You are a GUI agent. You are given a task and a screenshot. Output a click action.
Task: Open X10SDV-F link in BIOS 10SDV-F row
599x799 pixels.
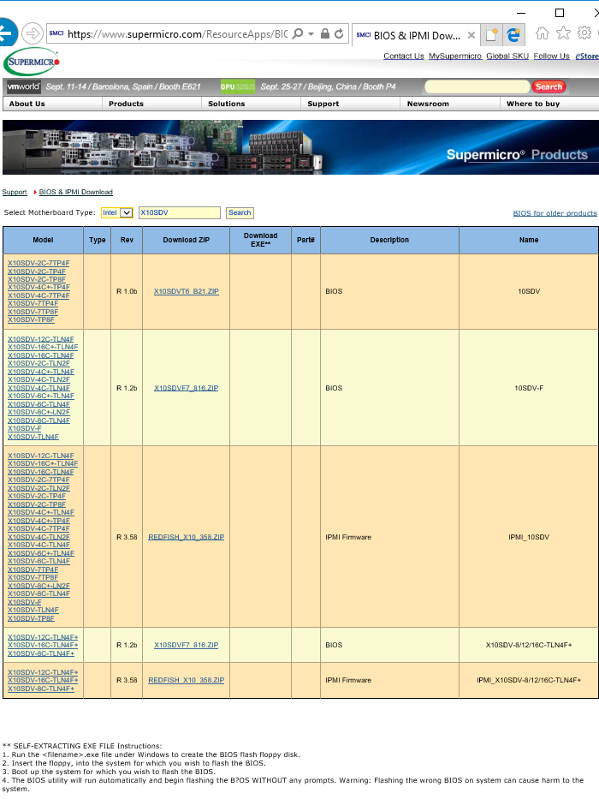pos(25,428)
